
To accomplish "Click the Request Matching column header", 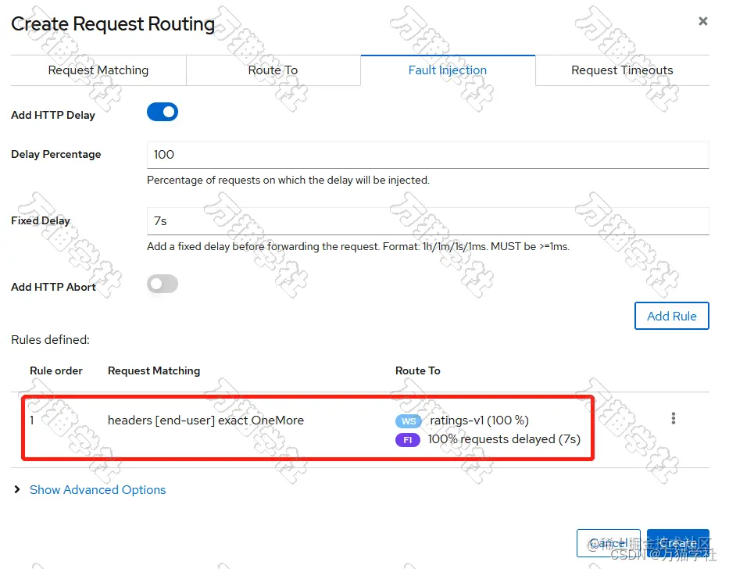I will pos(154,370).
